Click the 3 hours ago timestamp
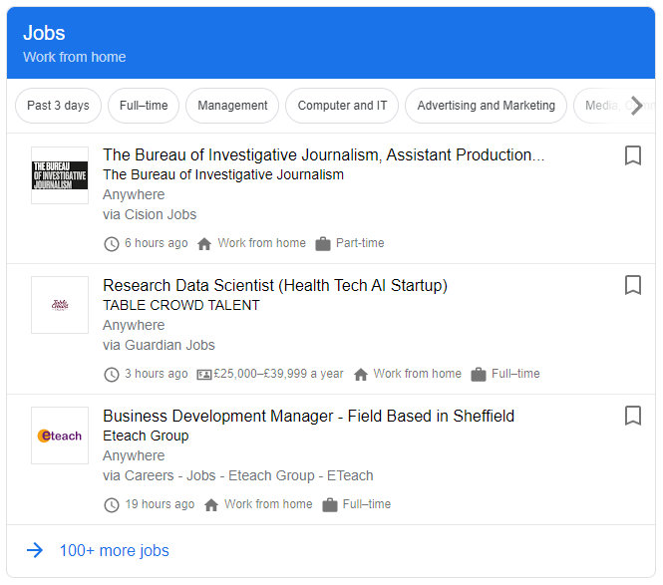This screenshot has width=663, height=585. pyautogui.click(x=156, y=374)
